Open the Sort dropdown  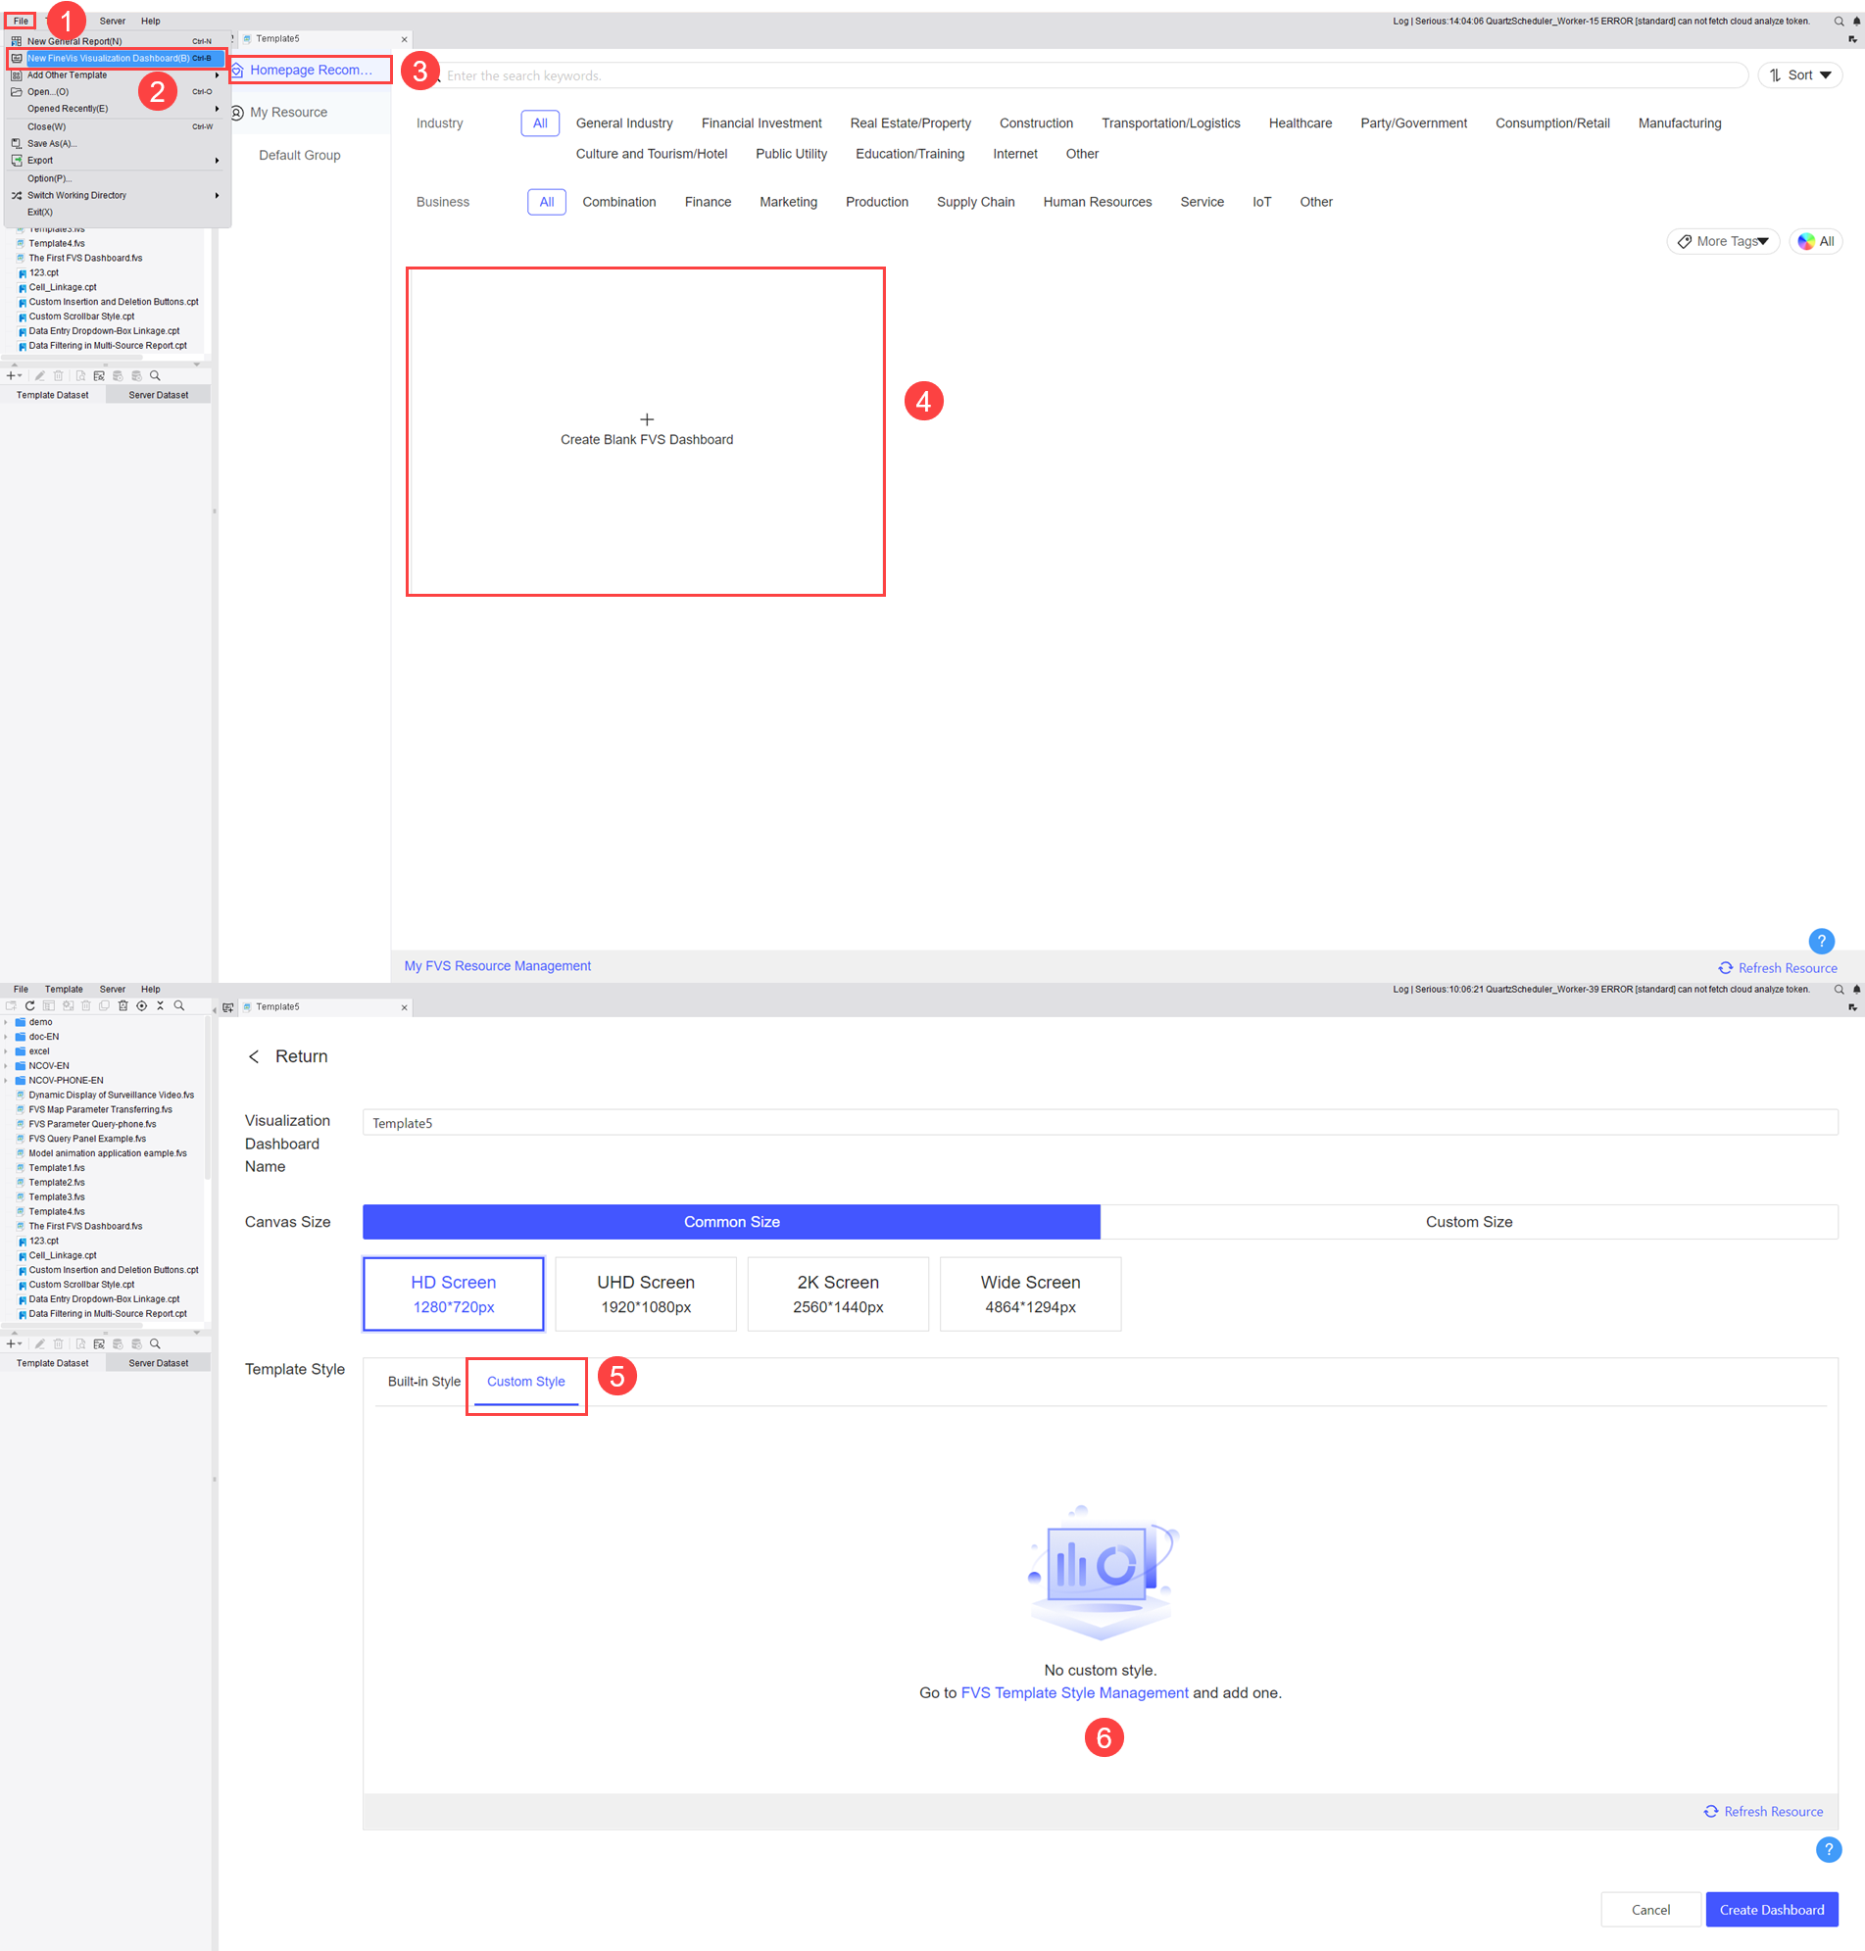coord(1799,75)
